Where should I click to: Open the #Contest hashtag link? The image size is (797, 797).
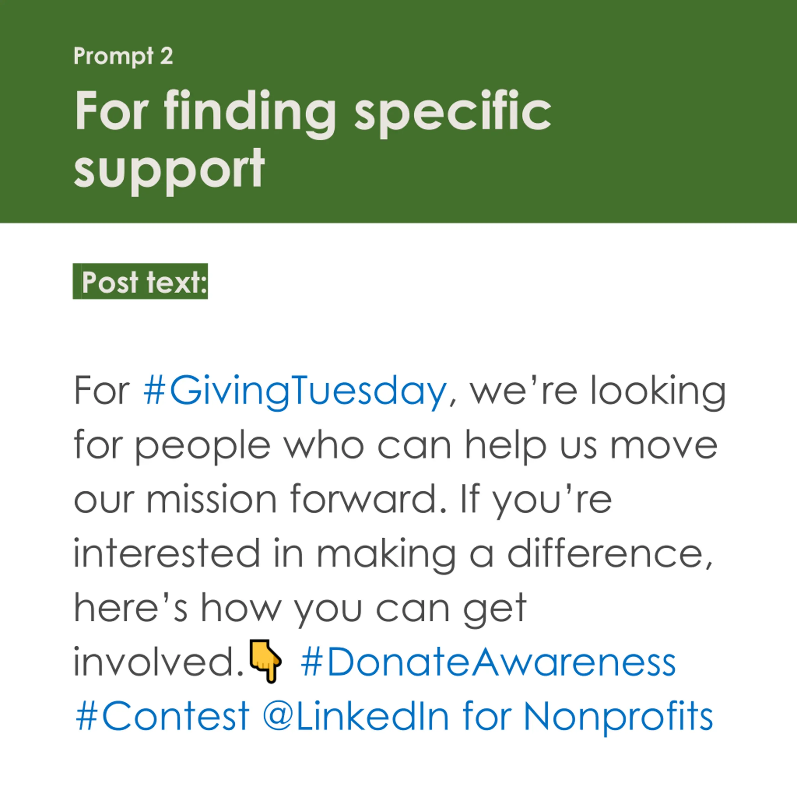pyautogui.click(x=163, y=716)
